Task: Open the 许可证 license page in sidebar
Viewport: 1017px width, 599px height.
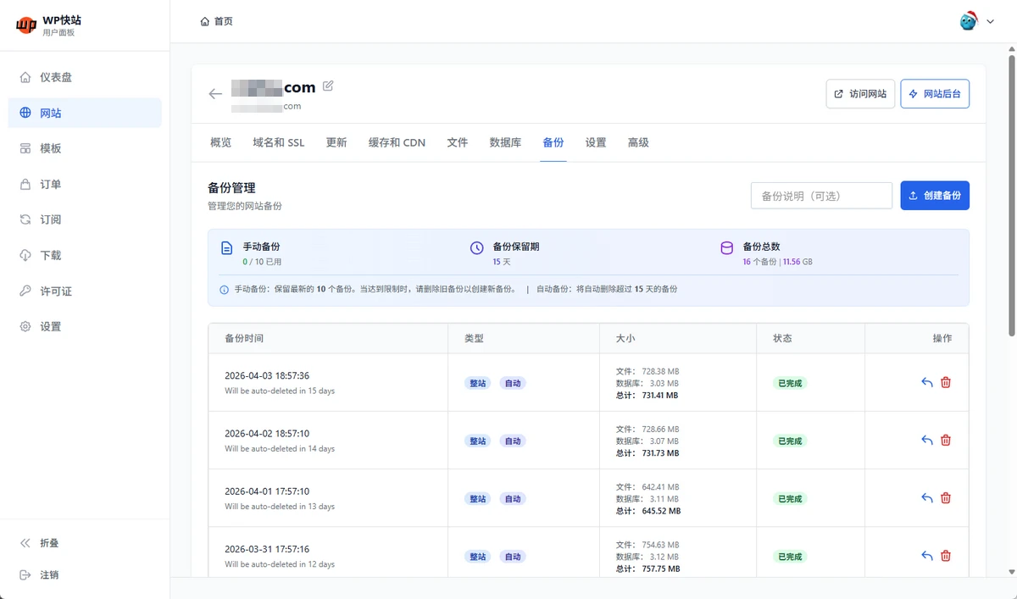Action: [56, 291]
